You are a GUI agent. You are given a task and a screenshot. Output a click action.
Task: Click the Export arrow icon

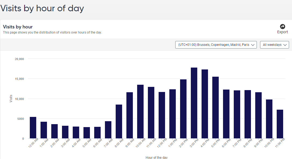pyautogui.click(x=282, y=26)
